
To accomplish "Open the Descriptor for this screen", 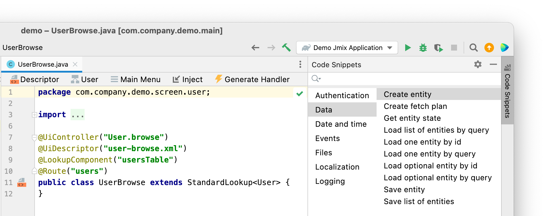I will point(35,79).
